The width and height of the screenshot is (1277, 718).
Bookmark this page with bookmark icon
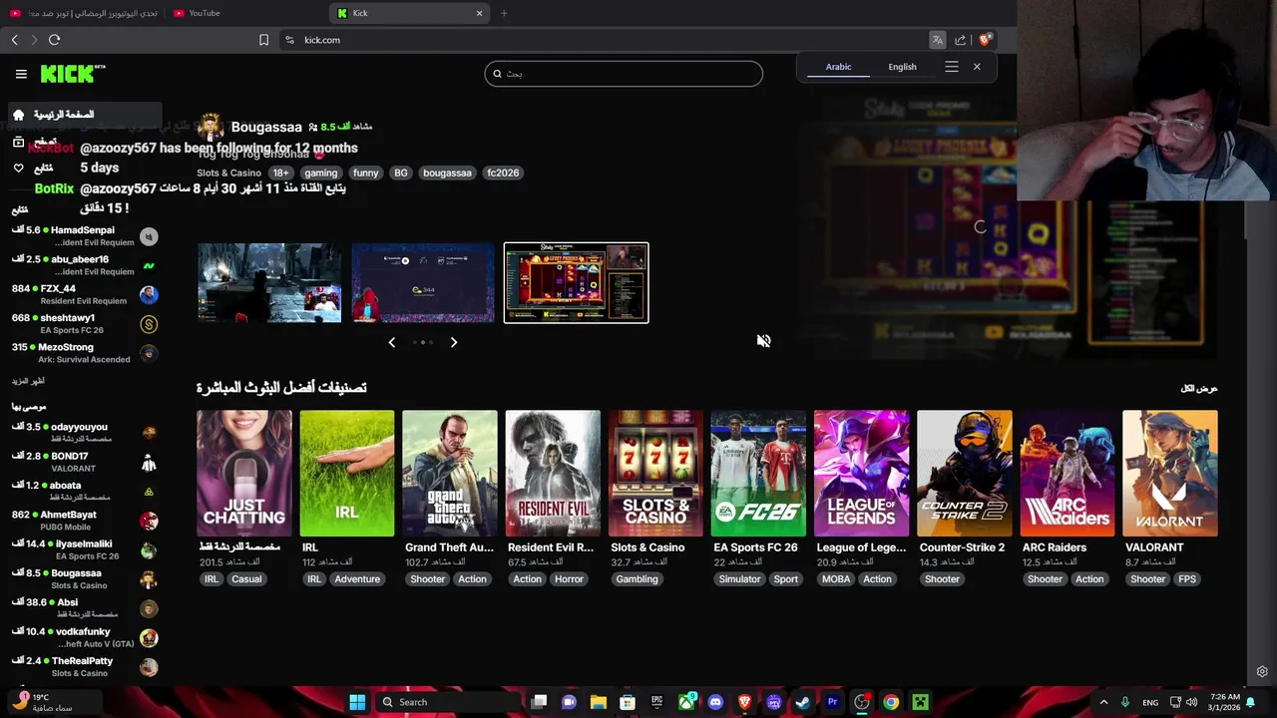point(263,40)
